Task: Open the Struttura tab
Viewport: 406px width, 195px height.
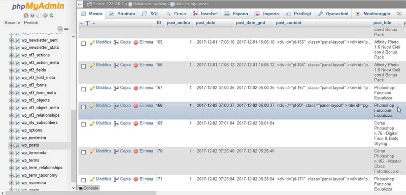Action: coord(122,14)
